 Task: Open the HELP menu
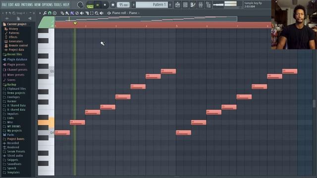tap(66, 4)
